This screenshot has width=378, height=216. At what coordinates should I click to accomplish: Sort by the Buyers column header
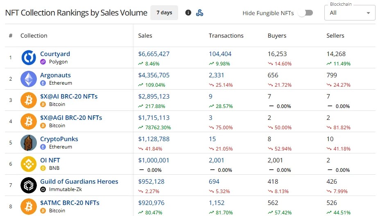click(x=277, y=36)
